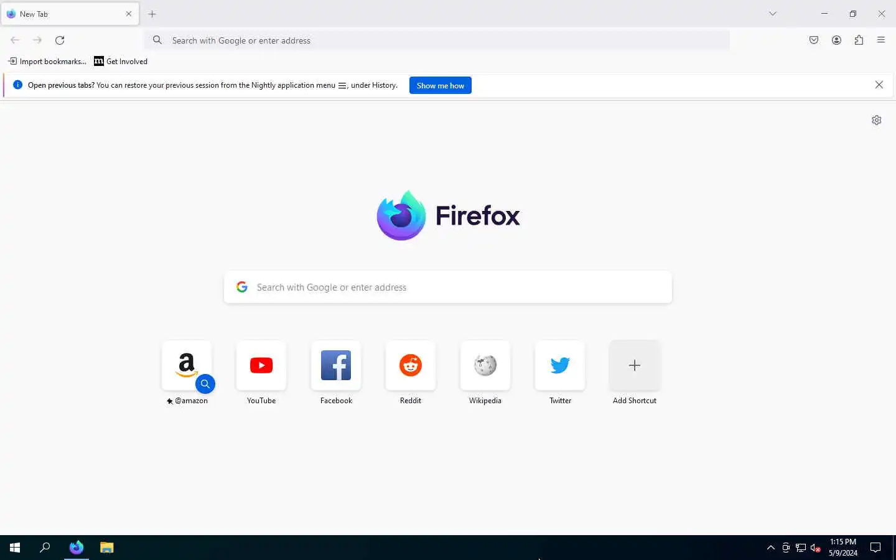Click the Firefox Nightly taskbar icon
896x560 pixels.
pyautogui.click(x=77, y=548)
